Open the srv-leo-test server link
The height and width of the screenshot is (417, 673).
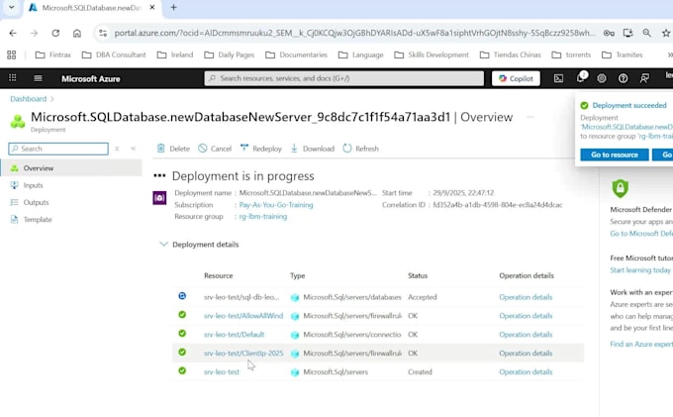[222, 371]
